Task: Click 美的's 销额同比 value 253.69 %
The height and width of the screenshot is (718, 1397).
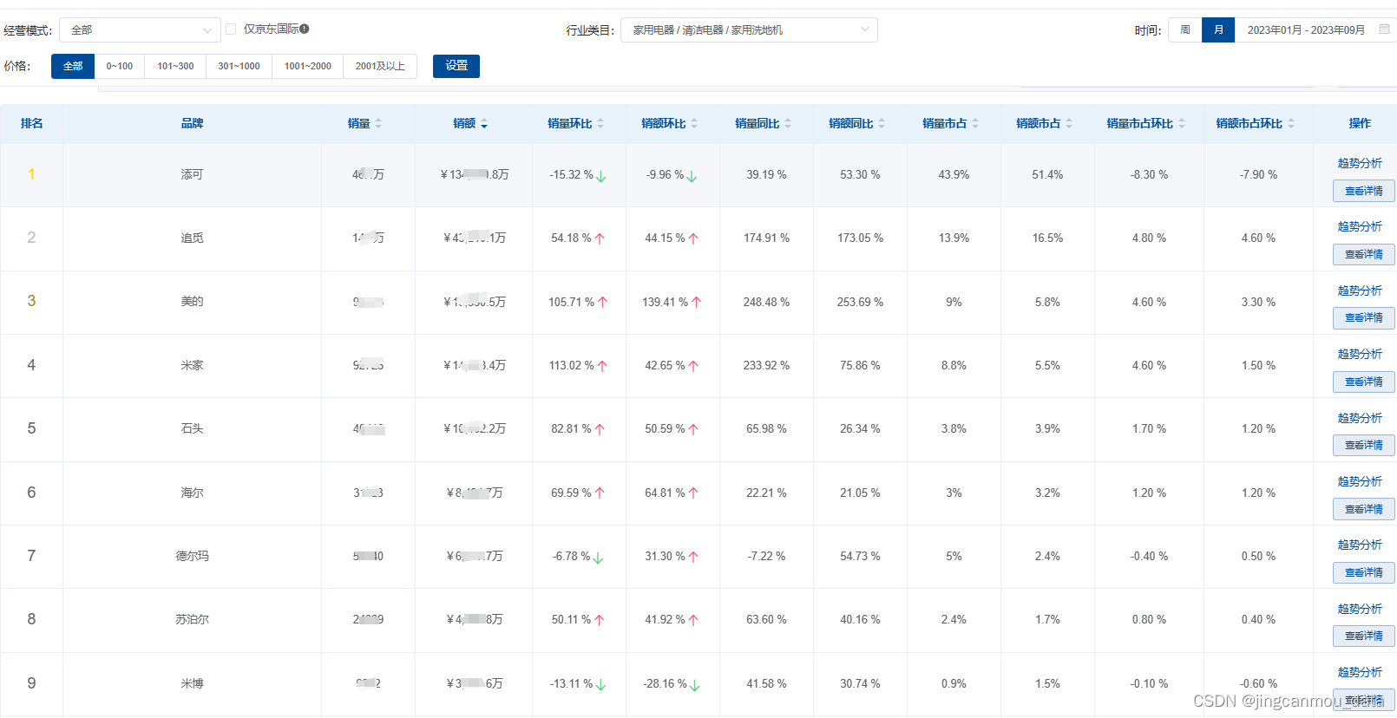Action: [860, 302]
